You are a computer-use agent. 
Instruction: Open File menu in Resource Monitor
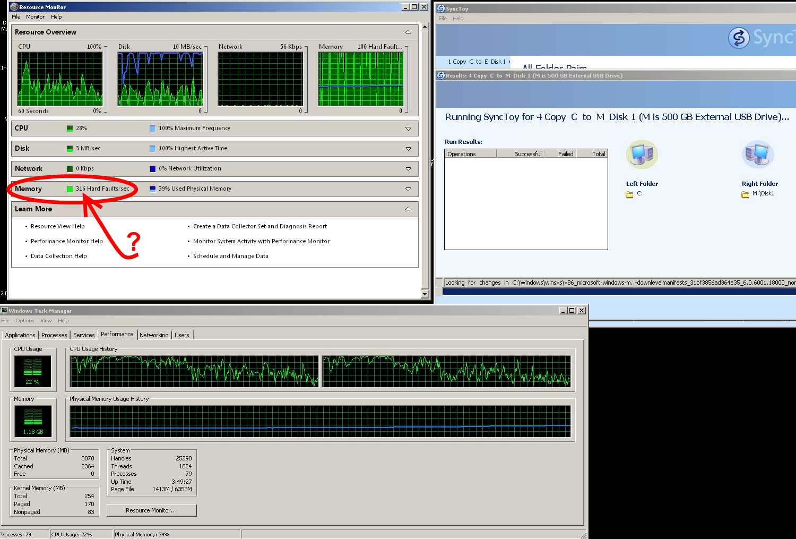tap(16, 17)
